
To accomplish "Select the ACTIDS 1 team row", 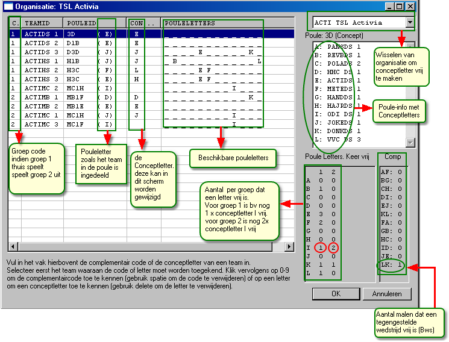I will (x=151, y=34).
